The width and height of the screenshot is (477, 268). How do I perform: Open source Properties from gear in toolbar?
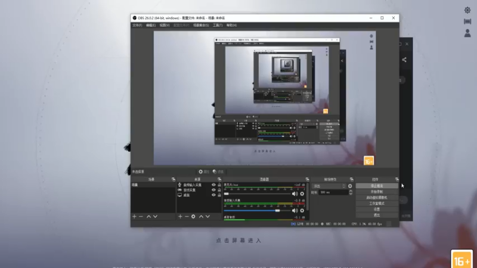pyautogui.click(x=204, y=172)
